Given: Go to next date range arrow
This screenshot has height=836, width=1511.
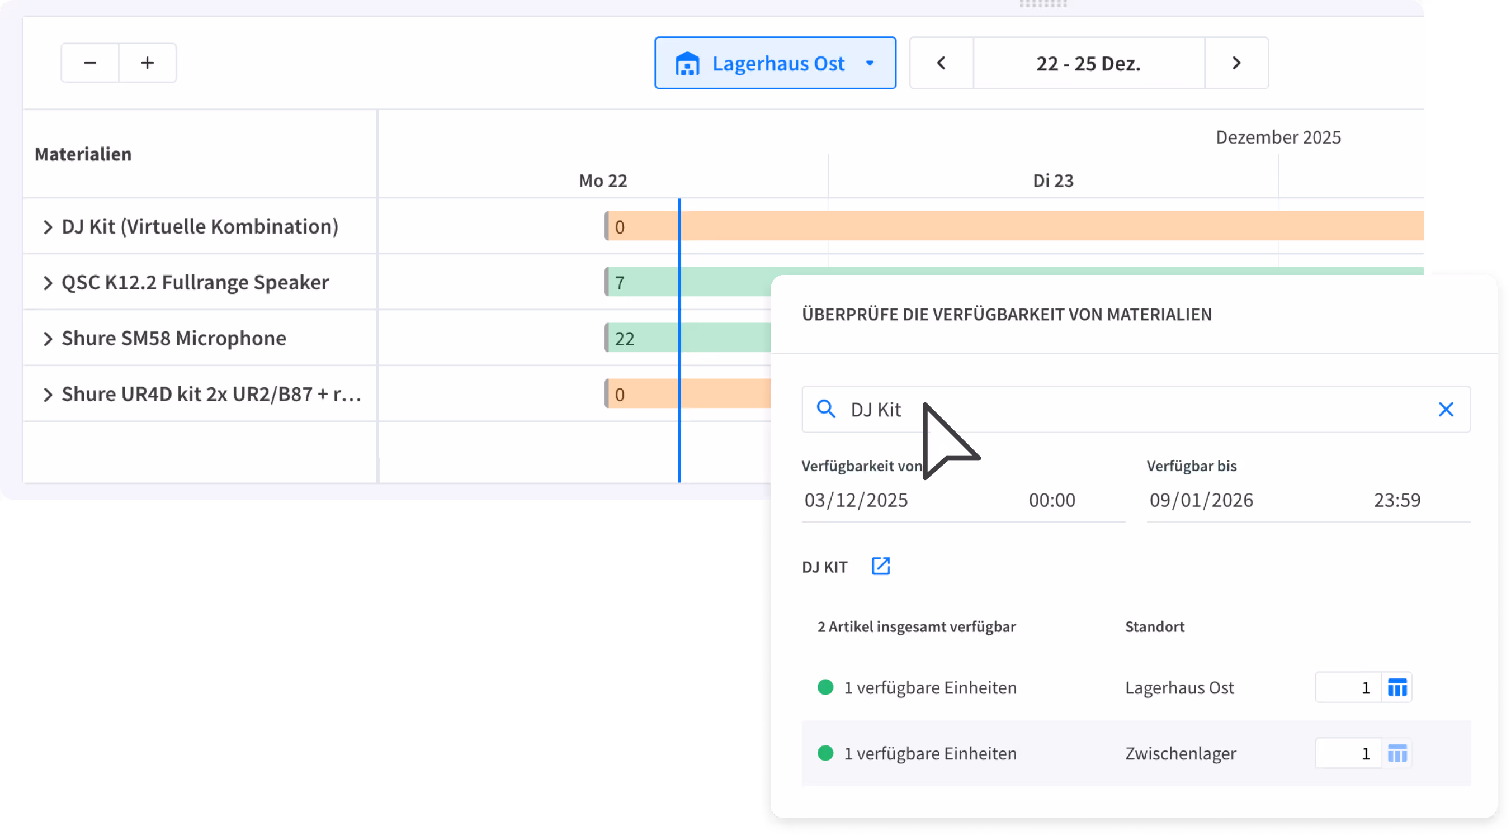Looking at the screenshot, I should (1236, 63).
